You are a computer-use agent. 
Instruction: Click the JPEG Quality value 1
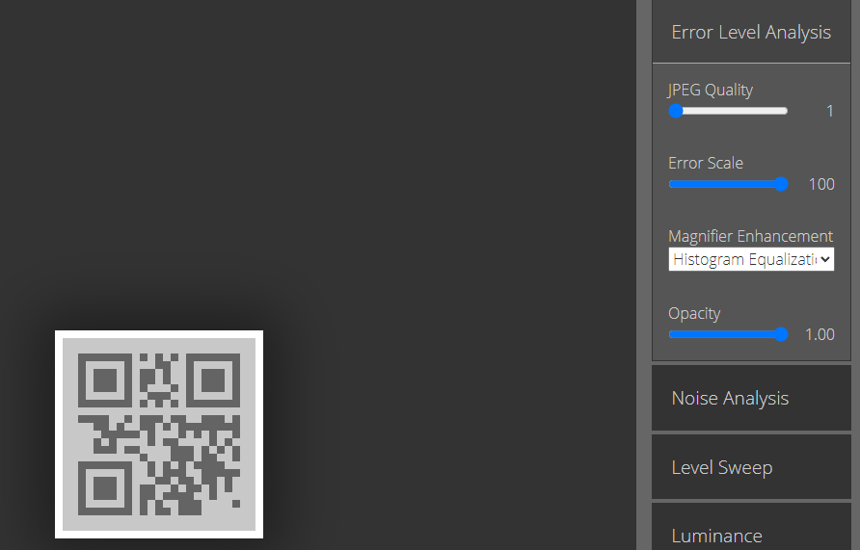(830, 111)
